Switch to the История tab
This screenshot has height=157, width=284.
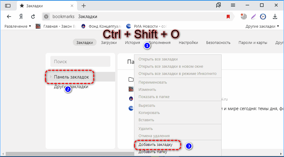133,42
